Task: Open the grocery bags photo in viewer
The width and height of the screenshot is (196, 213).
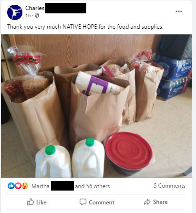Action: (x=96, y=106)
